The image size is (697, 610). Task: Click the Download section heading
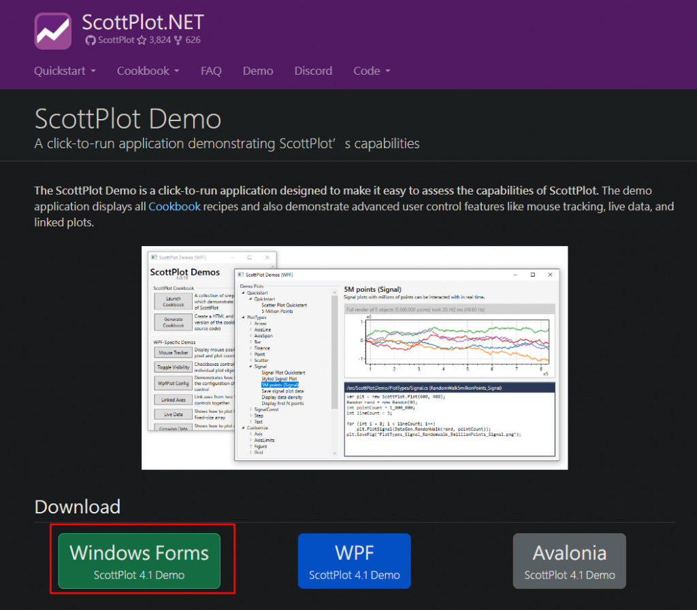78,507
